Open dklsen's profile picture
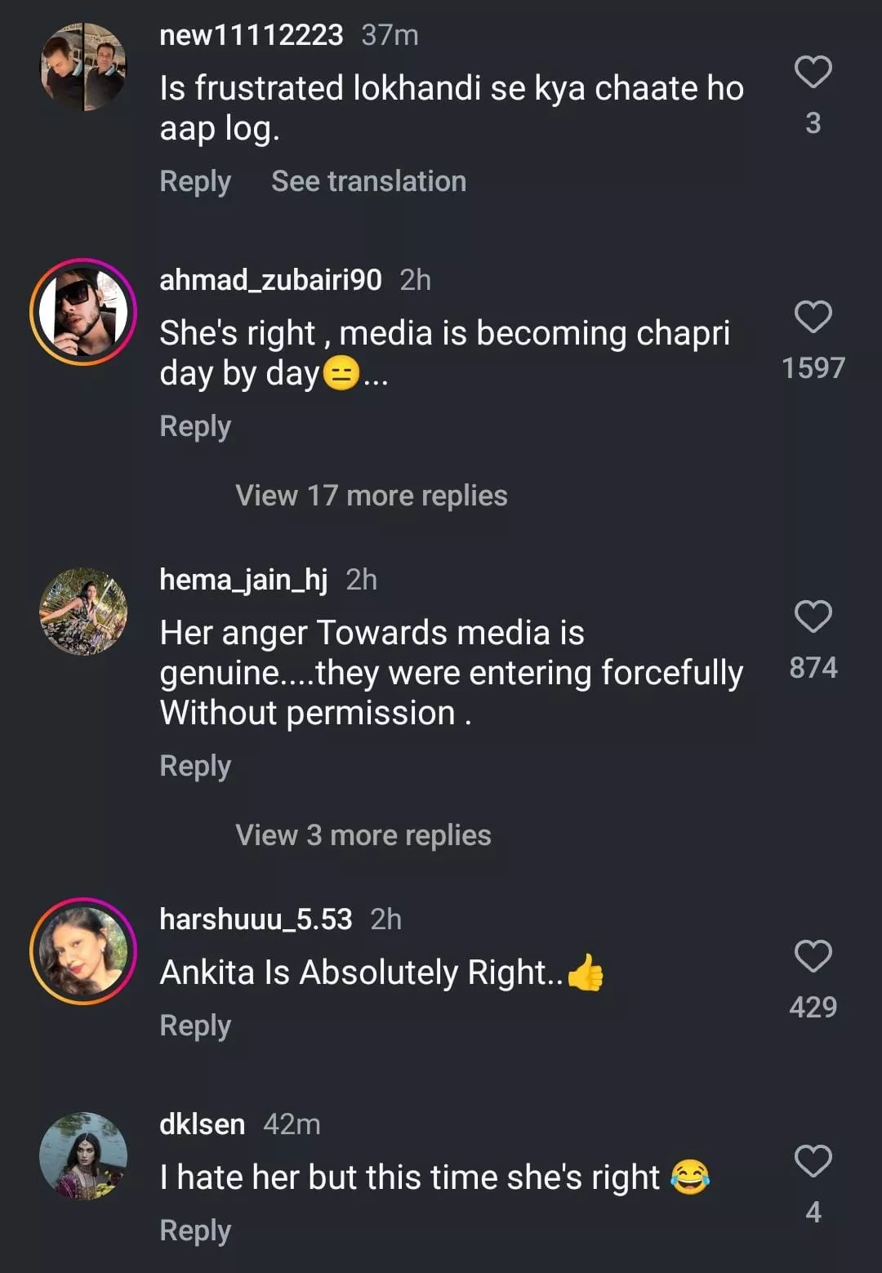The height and width of the screenshot is (1273, 882). click(x=83, y=1155)
